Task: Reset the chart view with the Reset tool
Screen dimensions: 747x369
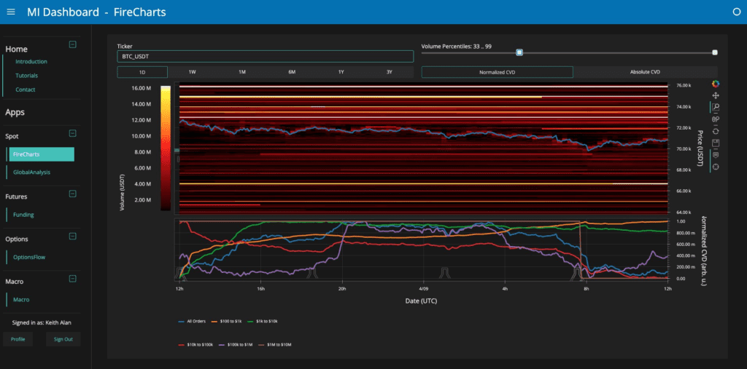Action: click(x=716, y=130)
